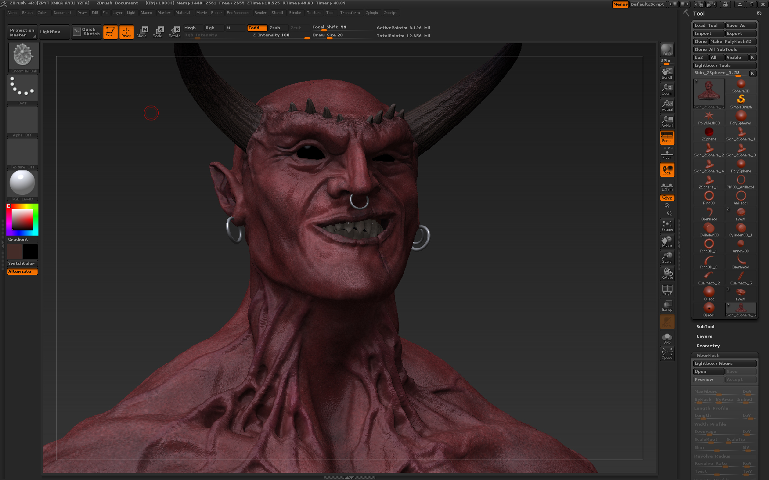Expand the Layers palette section
Image resolution: width=769 pixels, height=480 pixels.
[x=704, y=336]
